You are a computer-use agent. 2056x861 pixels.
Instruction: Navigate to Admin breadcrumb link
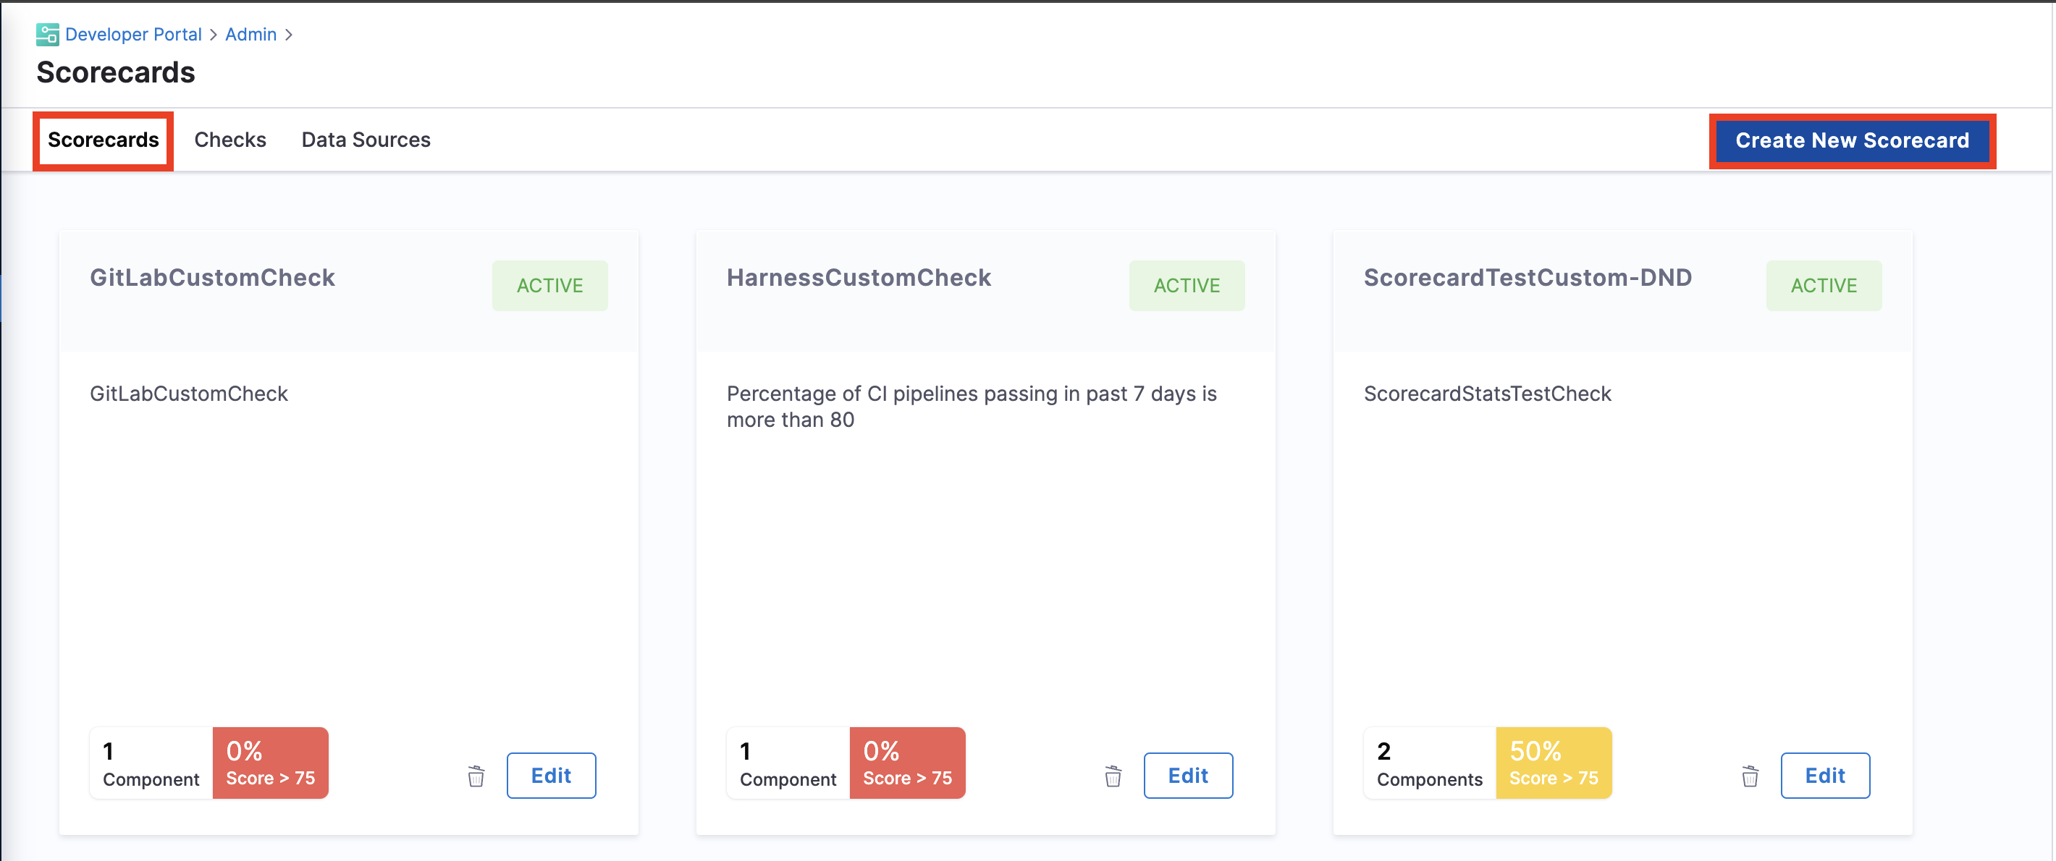(x=250, y=34)
